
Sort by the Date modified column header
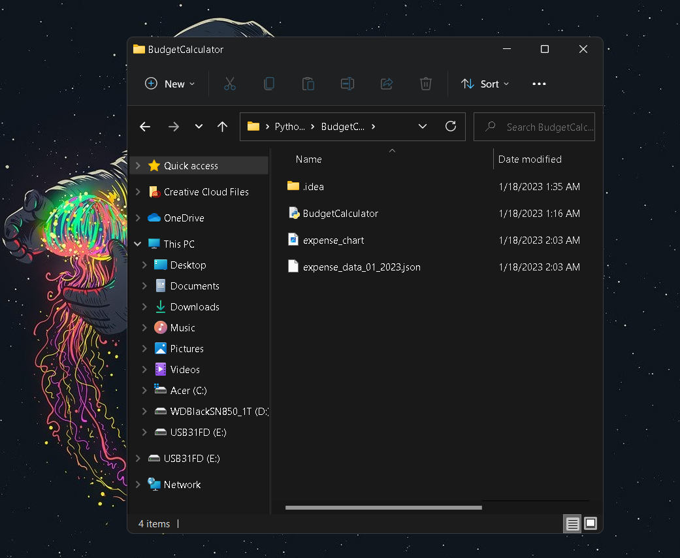tap(530, 159)
